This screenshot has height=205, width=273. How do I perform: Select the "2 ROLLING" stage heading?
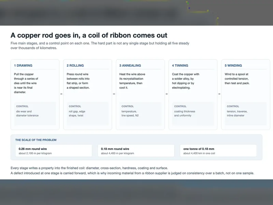pos(75,66)
